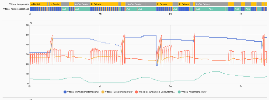Click the yellow Rücklauftemperatur legend circle
The width and height of the screenshot is (269, 100).
coord(103,92)
